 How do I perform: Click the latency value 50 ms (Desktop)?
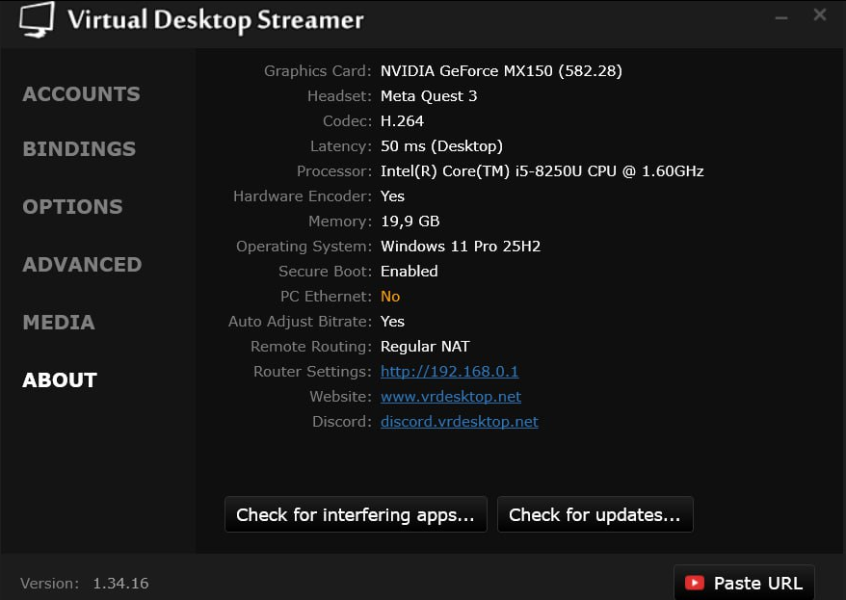[x=441, y=146]
